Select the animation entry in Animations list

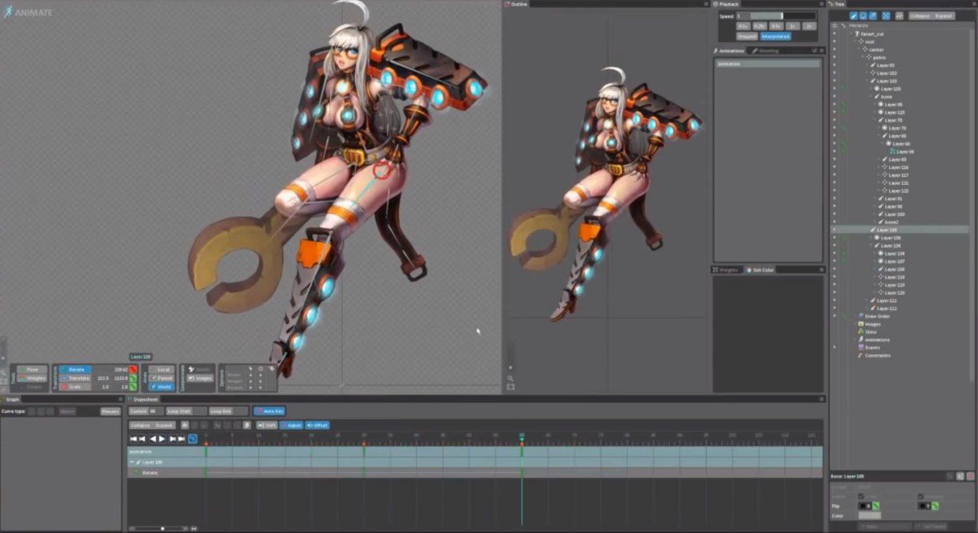[767, 63]
